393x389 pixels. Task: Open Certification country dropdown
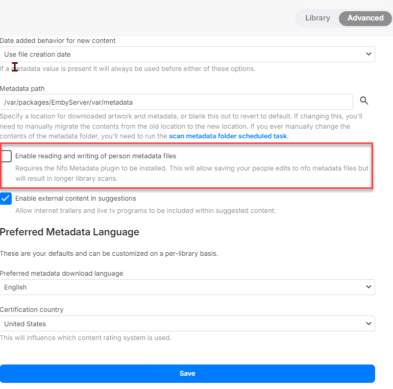coord(187,324)
